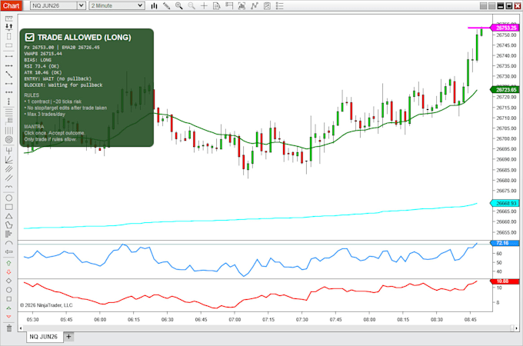Select the red Arrow Down marker
This screenshot has height=346, width=523.
9,272
